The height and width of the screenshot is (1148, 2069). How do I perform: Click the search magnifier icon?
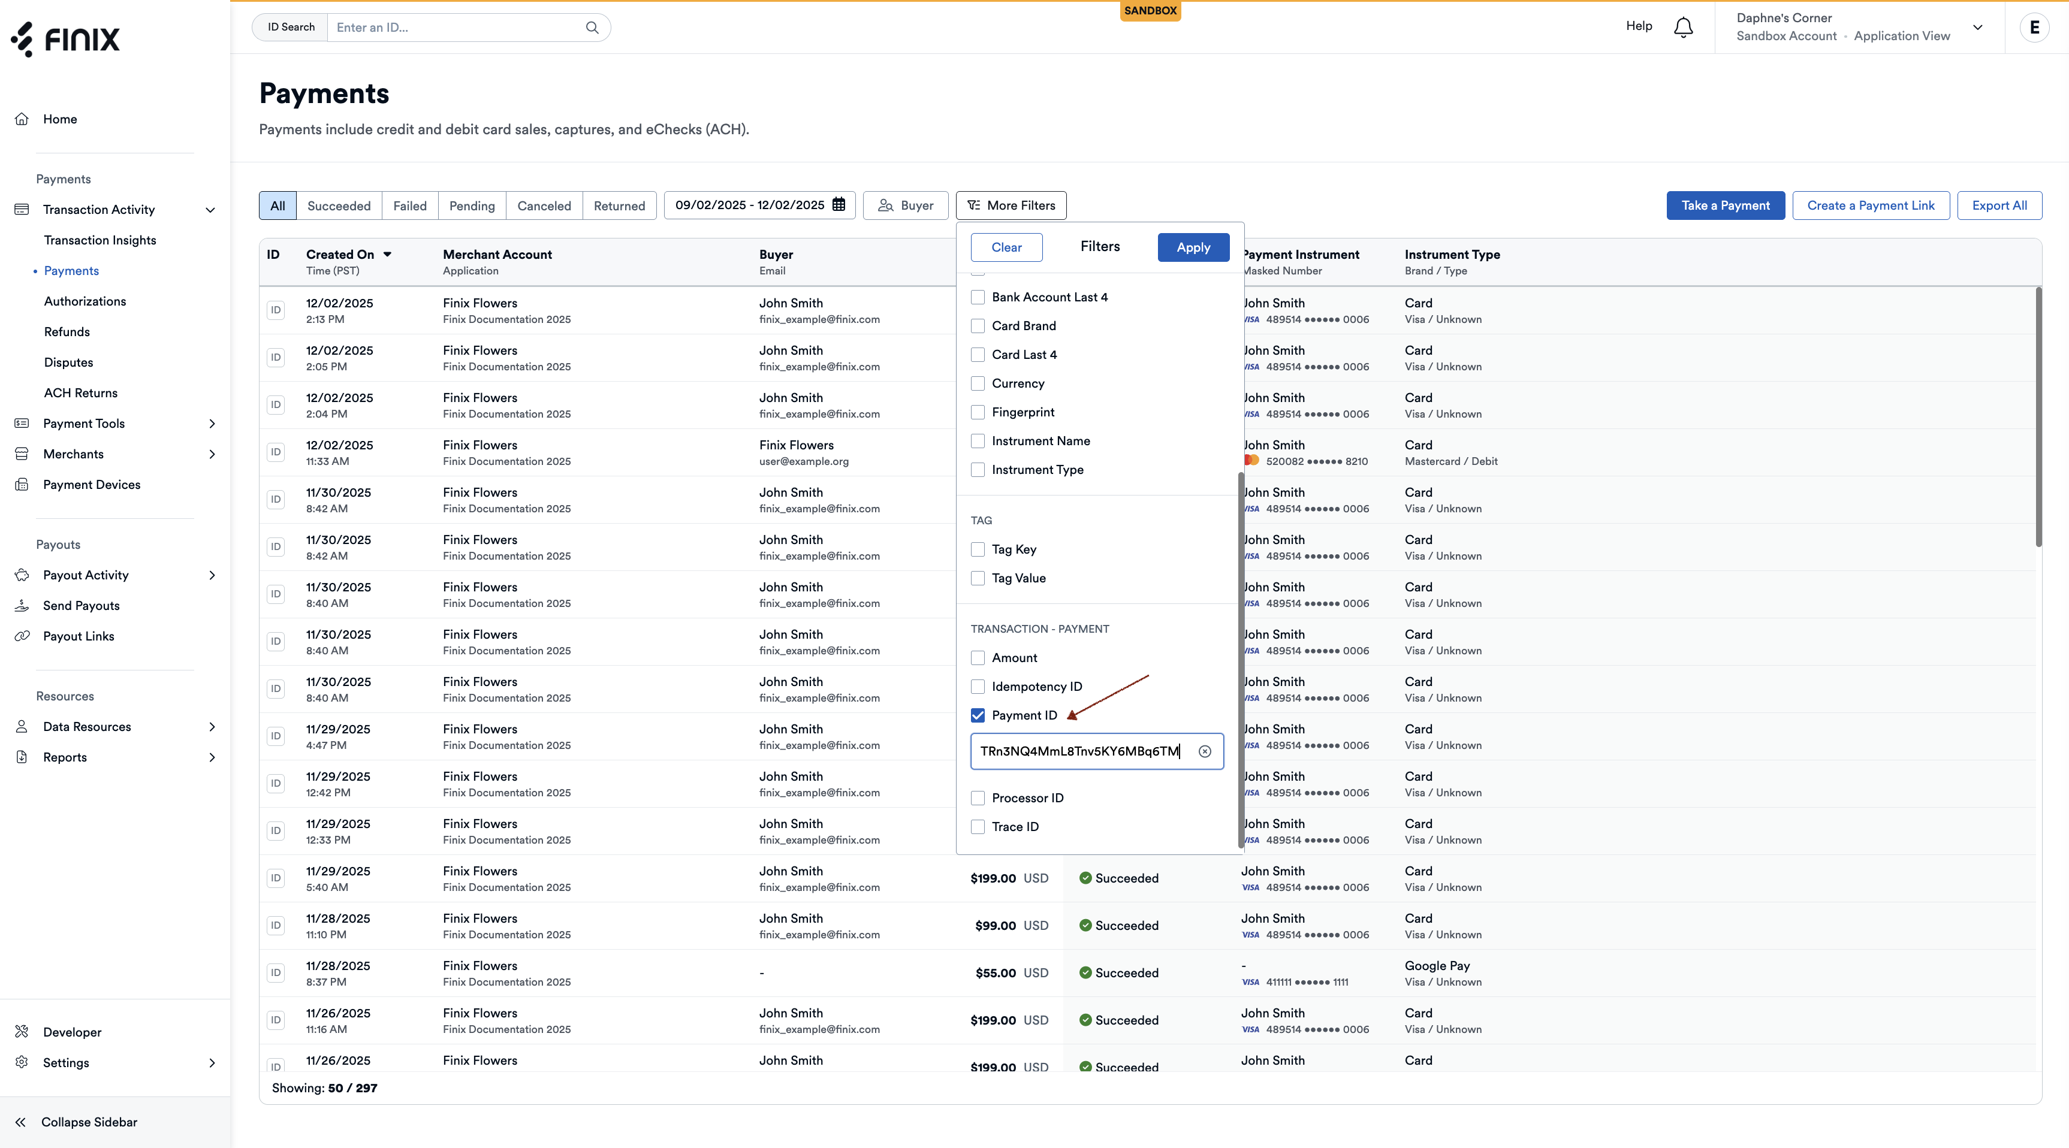(x=592, y=28)
